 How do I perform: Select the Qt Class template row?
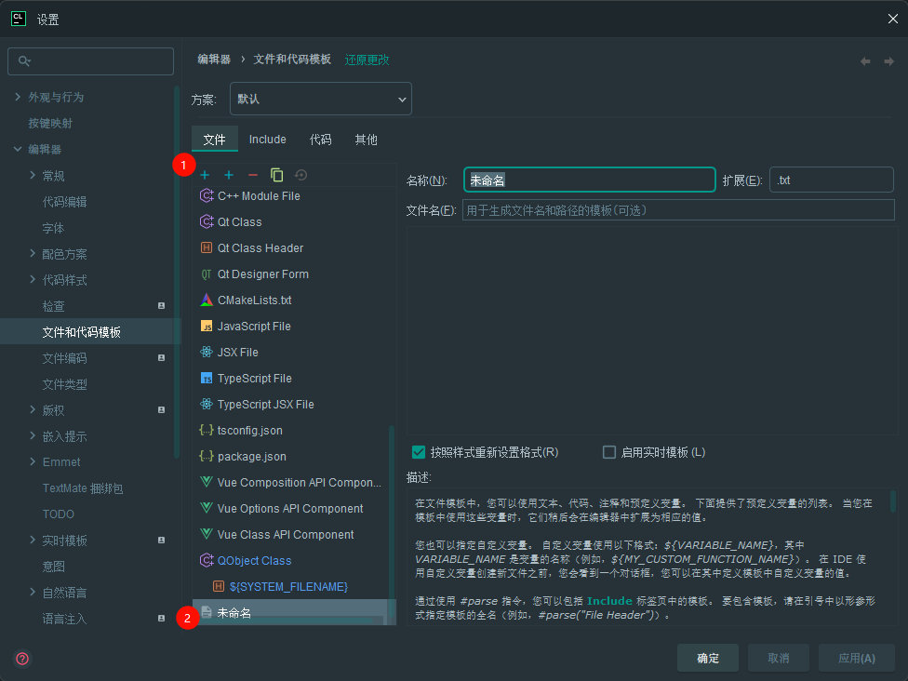(294, 221)
